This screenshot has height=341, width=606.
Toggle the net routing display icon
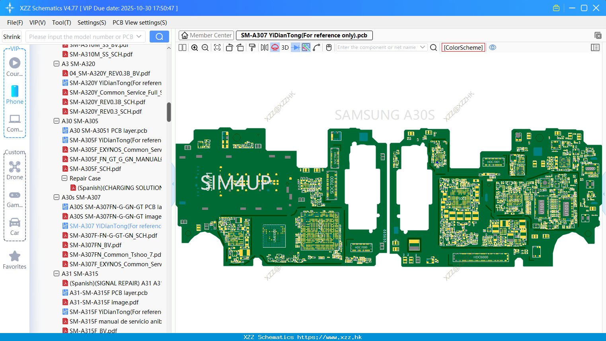(306, 47)
